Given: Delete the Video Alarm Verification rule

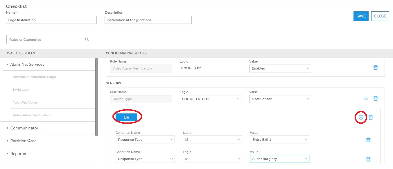Looking at the screenshot, I should (375, 67).
